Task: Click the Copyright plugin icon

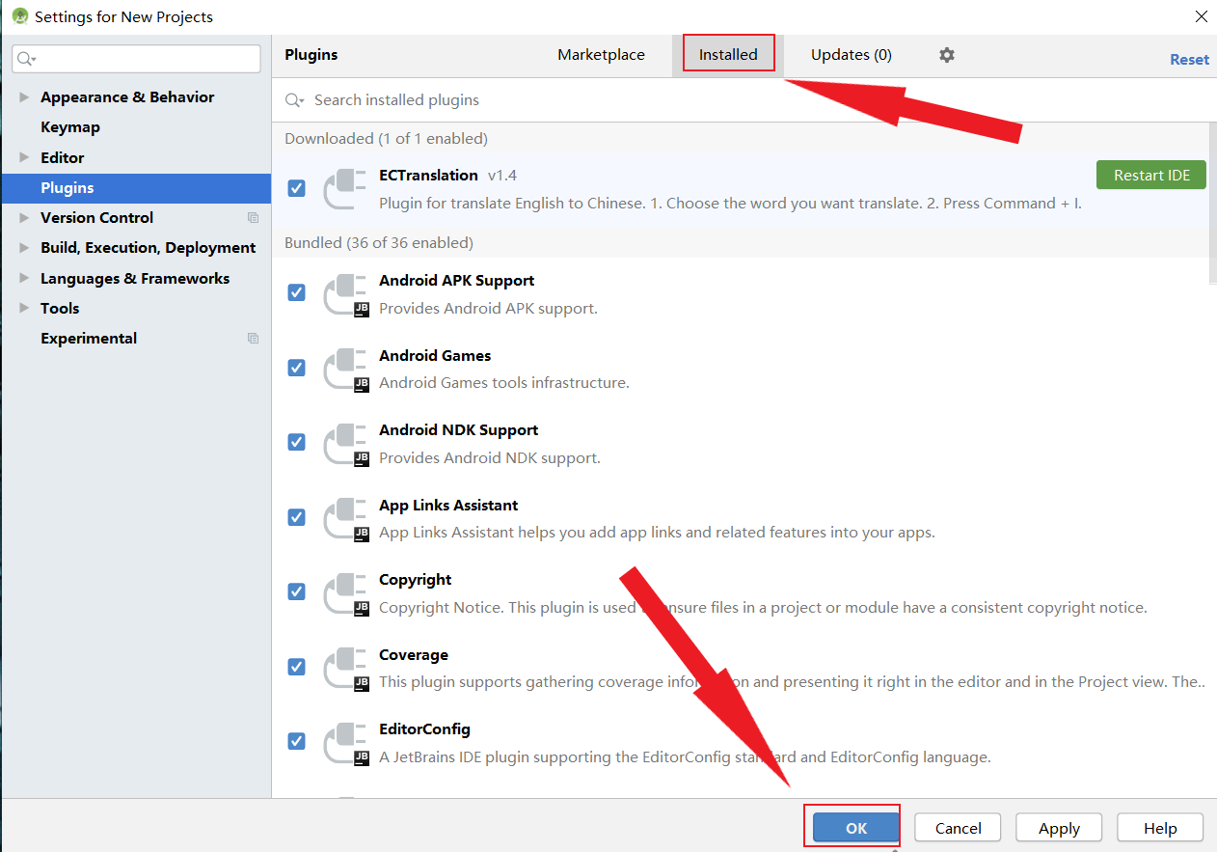Action: [345, 593]
